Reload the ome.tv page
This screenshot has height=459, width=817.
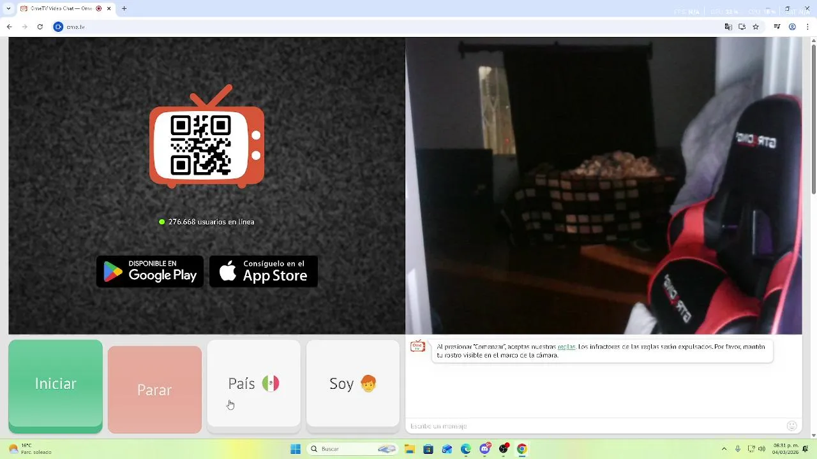click(x=40, y=27)
